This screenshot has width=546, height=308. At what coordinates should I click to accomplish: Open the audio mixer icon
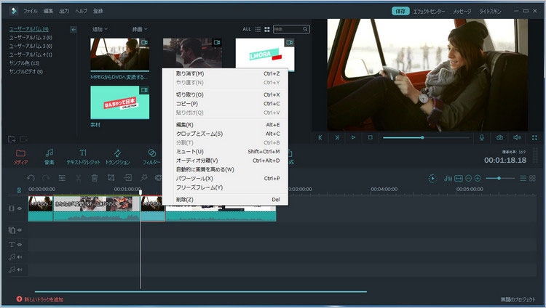tap(446, 178)
